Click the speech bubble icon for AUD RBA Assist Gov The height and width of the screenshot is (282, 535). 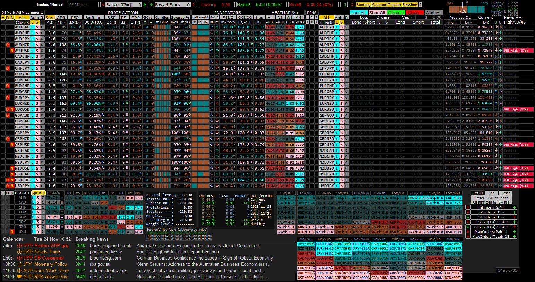[20, 277]
